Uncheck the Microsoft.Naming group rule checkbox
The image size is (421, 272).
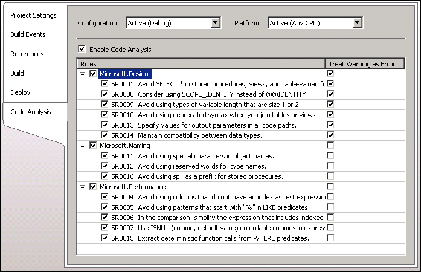coord(93,146)
